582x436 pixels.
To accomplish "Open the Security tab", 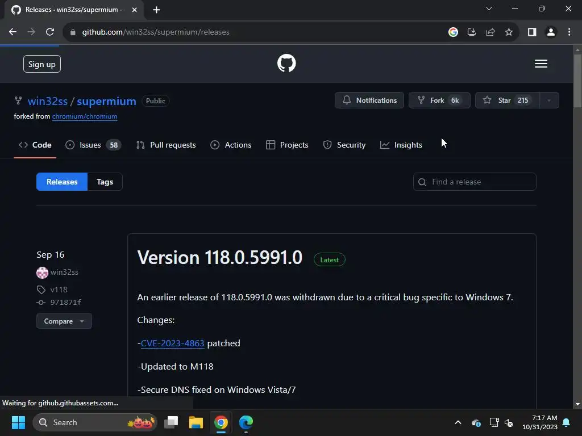I will tap(344, 145).
